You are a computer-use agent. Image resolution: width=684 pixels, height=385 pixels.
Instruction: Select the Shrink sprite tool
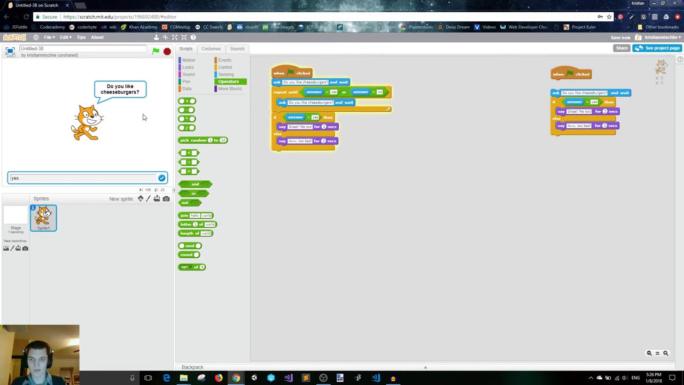tap(184, 37)
